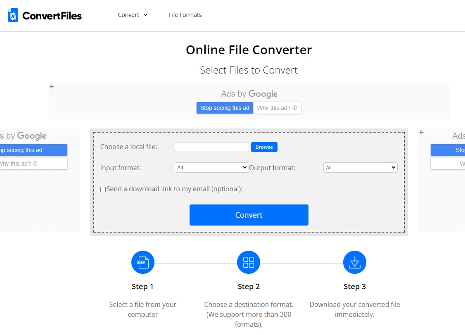
Task: Click Stop seeing this ad in left ad
Action: click(33, 150)
